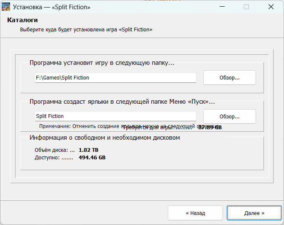284x225 pixels.
Task: Click the disk information group heading
Action: pyautogui.click(x=105, y=138)
